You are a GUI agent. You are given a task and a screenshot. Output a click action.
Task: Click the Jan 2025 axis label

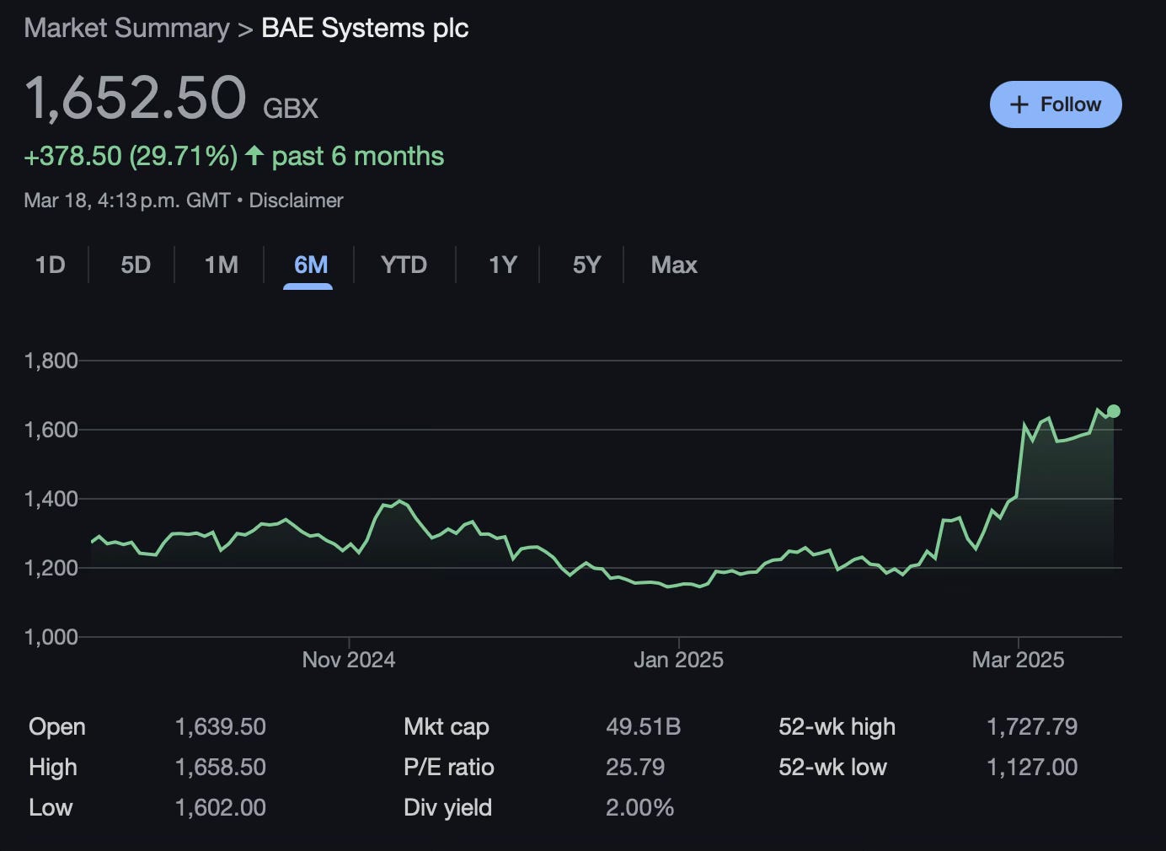[x=678, y=660]
